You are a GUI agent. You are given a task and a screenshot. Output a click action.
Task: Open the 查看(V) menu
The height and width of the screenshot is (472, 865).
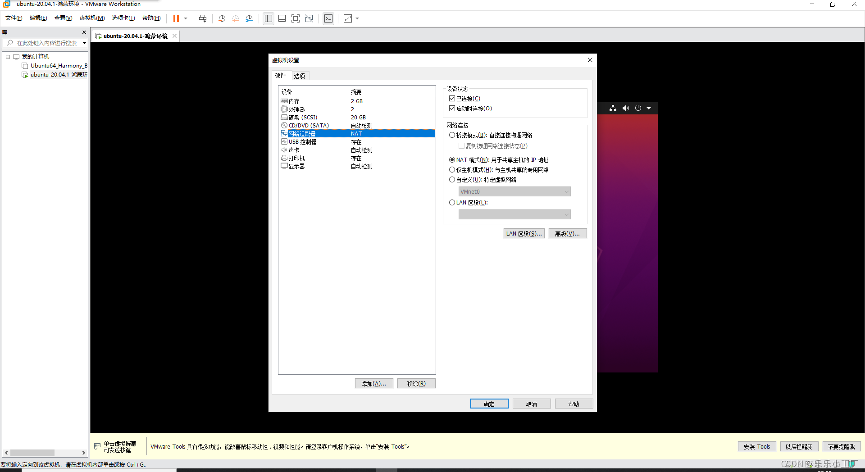coord(63,18)
